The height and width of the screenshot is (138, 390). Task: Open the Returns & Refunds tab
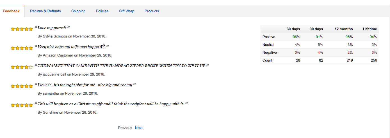tap(45, 11)
